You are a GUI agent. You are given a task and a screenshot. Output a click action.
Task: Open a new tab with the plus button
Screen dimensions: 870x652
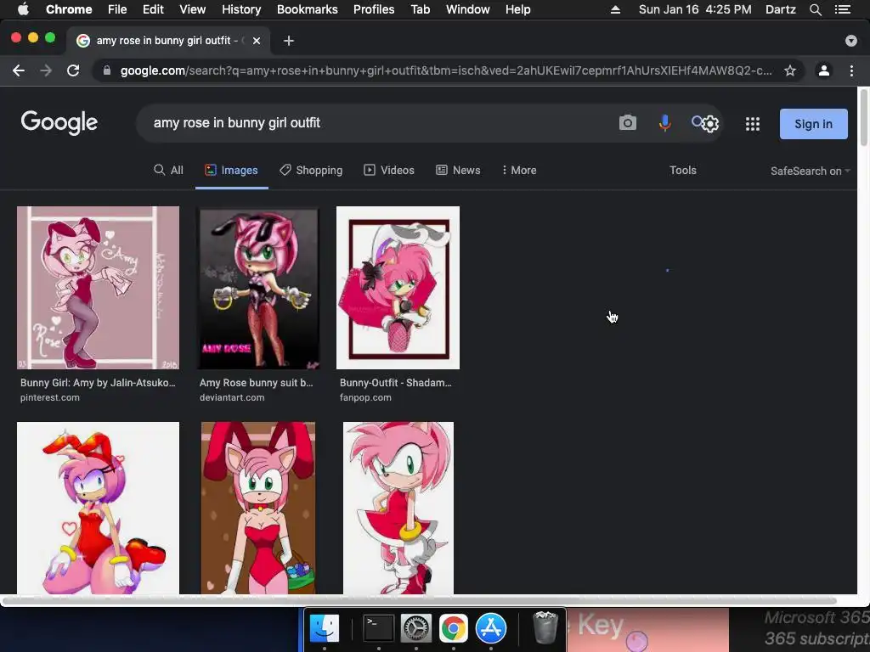point(289,41)
